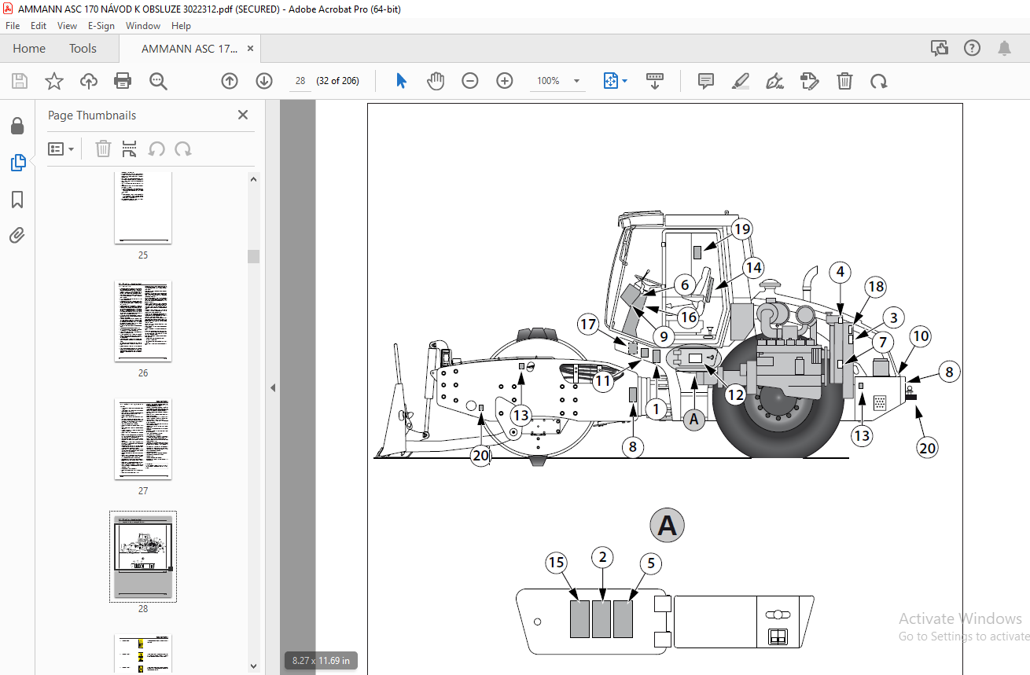Expand the fit page options arrow
Image resolution: width=1030 pixels, height=675 pixels.
tap(625, 81)
